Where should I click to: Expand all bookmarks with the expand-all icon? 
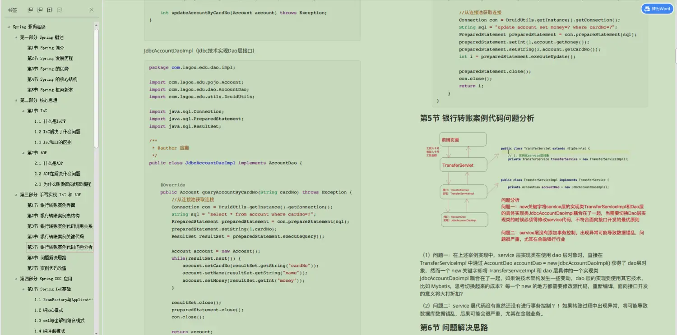(x=30, y=10)
